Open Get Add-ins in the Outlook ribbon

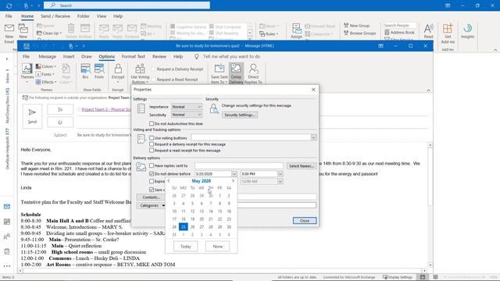448,33
